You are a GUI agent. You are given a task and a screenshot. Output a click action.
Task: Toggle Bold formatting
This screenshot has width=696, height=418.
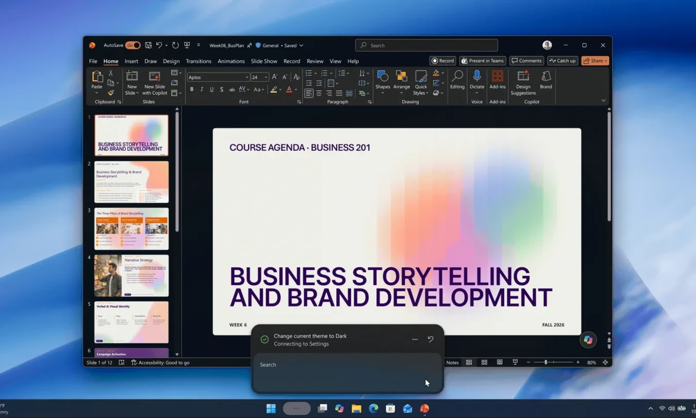coord(192,90)
